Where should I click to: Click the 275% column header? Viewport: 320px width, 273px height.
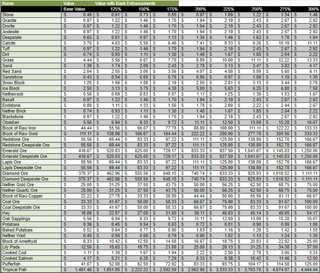coord(278,9)
